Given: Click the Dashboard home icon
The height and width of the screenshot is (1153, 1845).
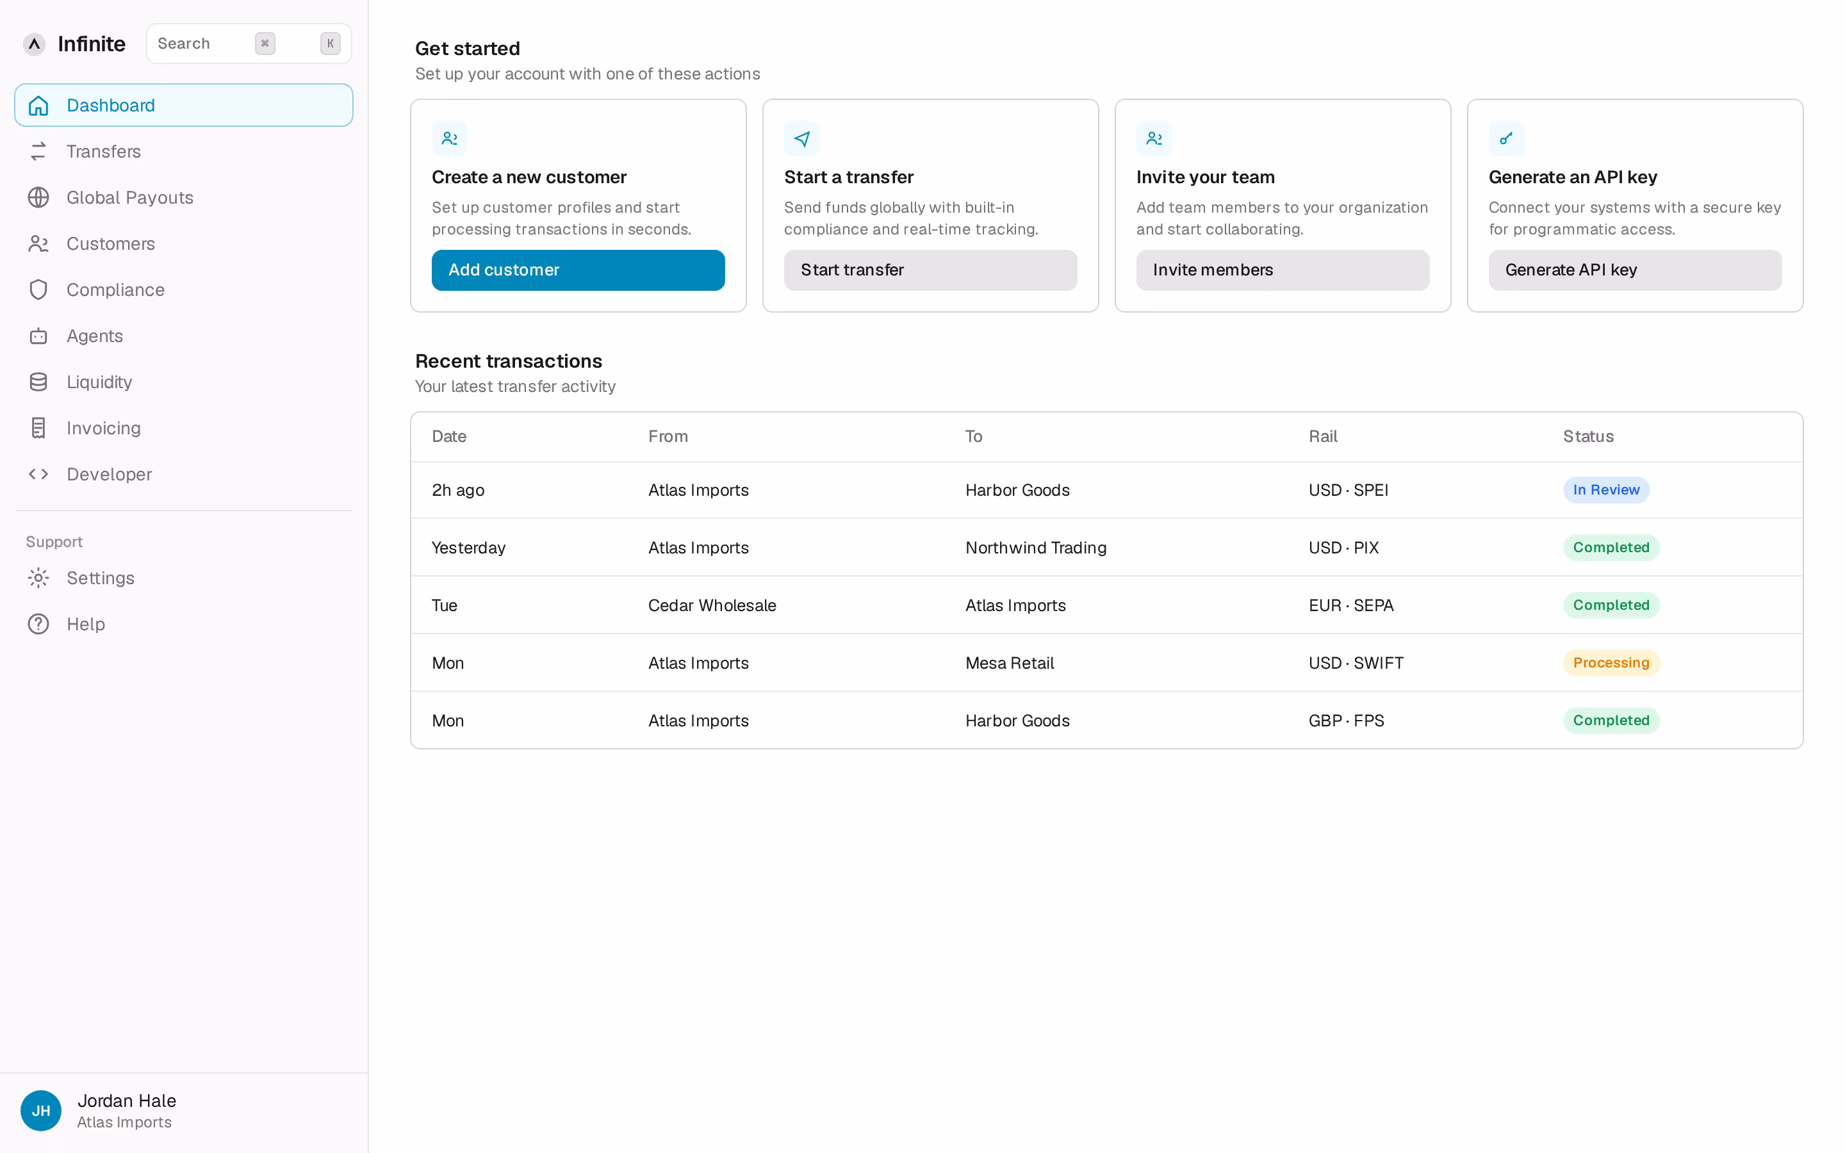Looking at the screenshot, I should (38, 105).
